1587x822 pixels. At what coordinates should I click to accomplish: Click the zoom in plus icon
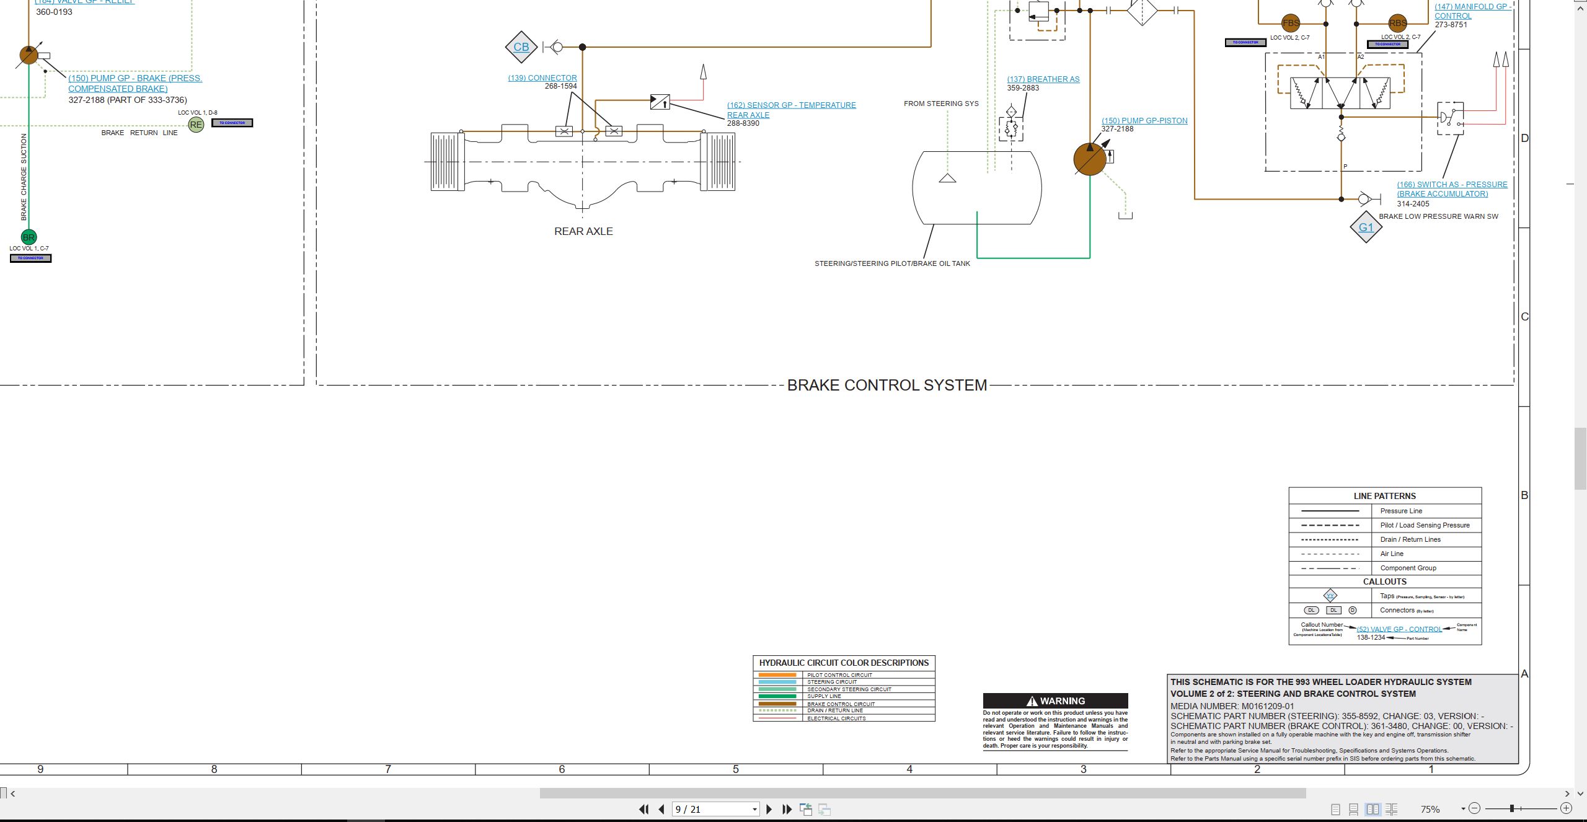click(1566, 808)
